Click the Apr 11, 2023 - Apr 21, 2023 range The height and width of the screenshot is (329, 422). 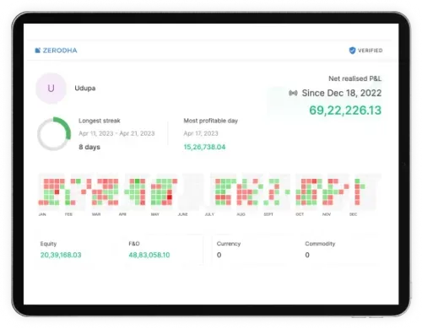(116, 133)
